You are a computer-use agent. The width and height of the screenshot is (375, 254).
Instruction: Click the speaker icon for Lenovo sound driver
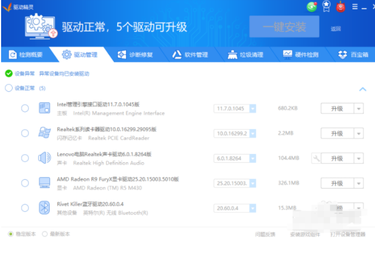(44, 158)
